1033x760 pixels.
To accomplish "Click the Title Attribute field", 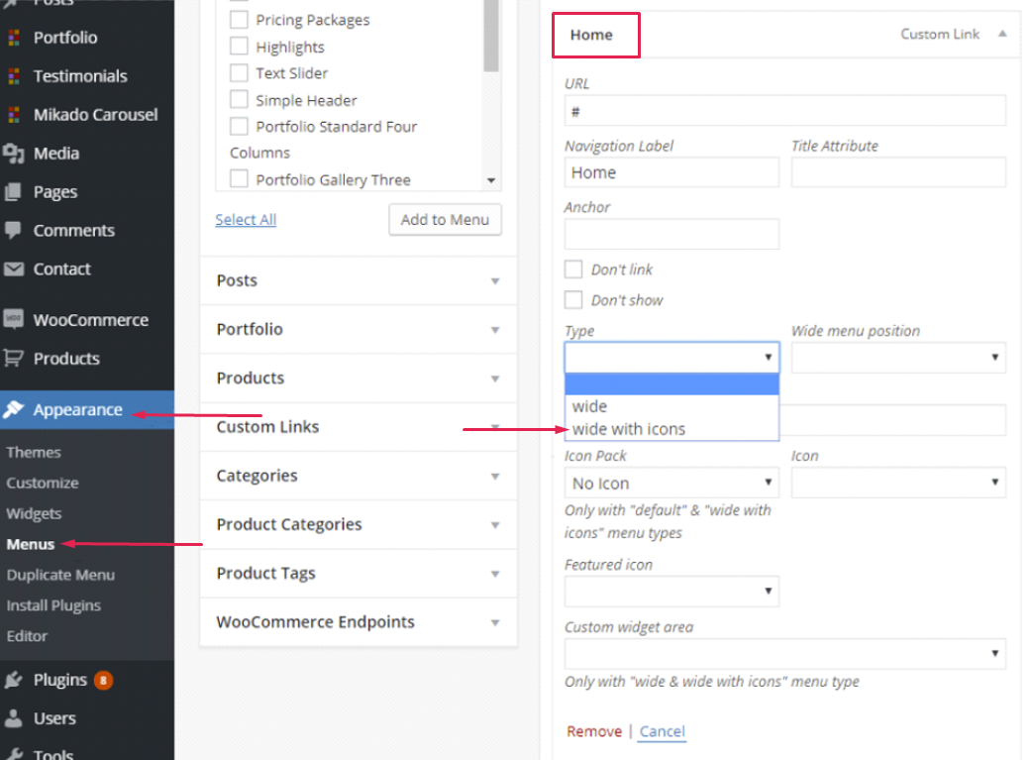I will 898,172.
